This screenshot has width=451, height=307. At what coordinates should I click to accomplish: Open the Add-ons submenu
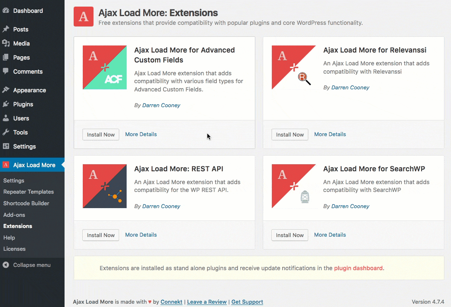(14, 215)
